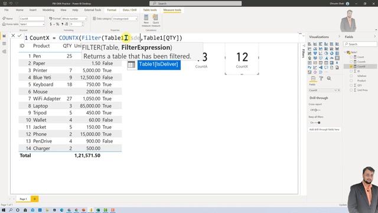
Task: Click the title bar Search box
Action: (x=195, y=4)
